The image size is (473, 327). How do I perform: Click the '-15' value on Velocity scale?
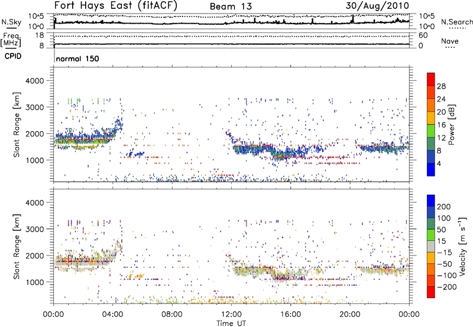click(x=444, y=252)
